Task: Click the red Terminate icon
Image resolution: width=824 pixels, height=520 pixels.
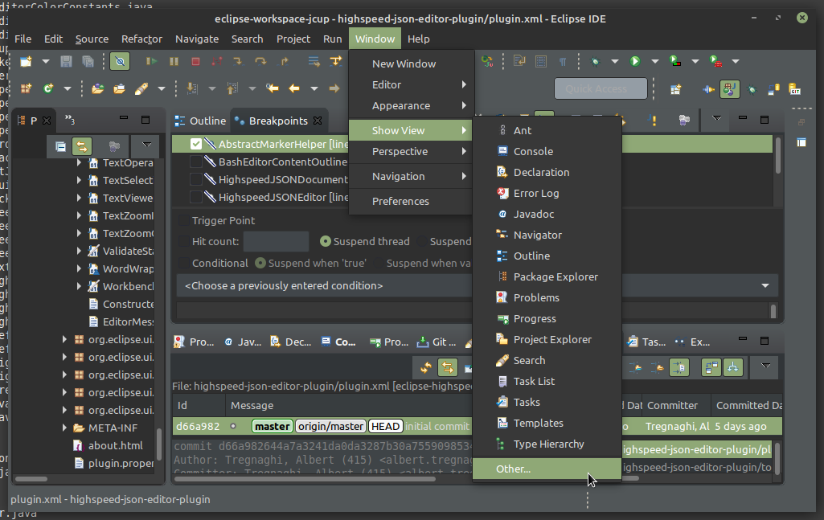Action: 195,61
